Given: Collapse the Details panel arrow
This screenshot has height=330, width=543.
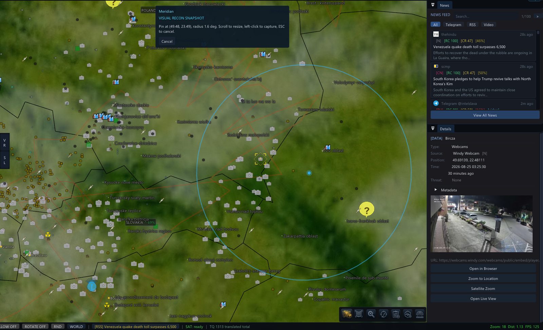Looking at the screenshot, I should pos(433,129).
